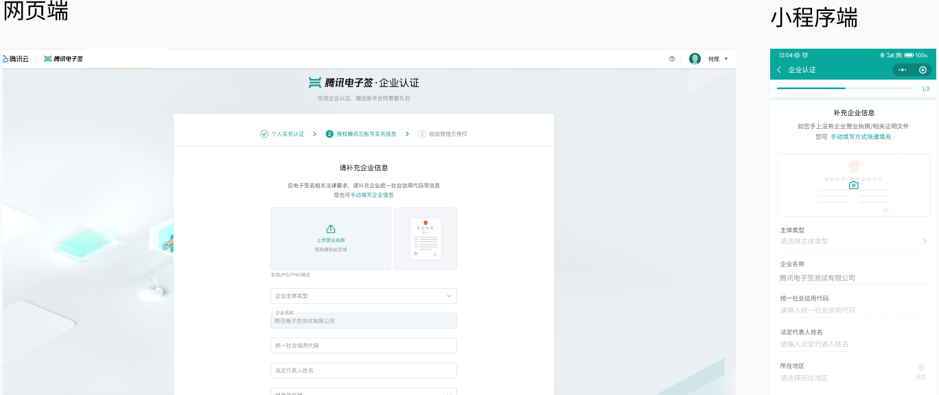Click the 支持JPG/PNG格式 hint text
The image size is (939, 395).
point(290,275)
